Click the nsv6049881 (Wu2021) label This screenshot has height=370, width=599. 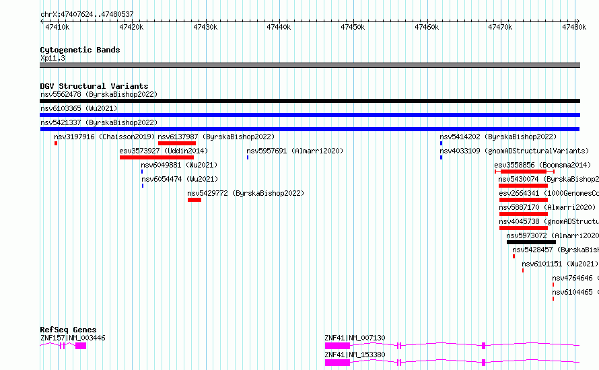pyautogui.click(x=179, y=165)
